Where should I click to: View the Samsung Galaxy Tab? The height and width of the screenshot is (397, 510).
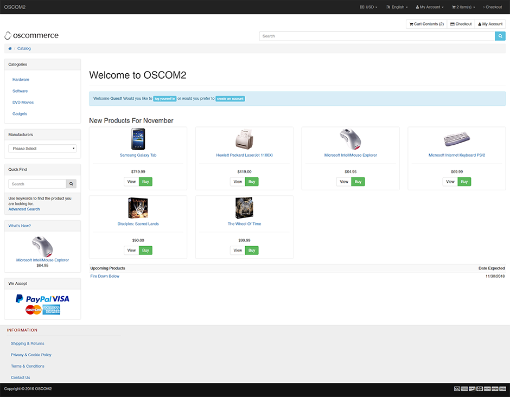pyautogui.click(x=131, y=182)
